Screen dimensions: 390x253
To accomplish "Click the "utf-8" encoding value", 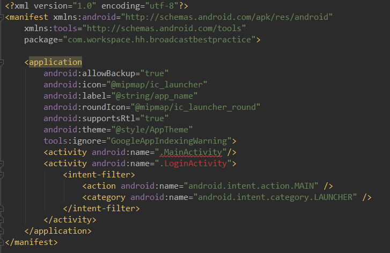I will [x=161, y=6].
